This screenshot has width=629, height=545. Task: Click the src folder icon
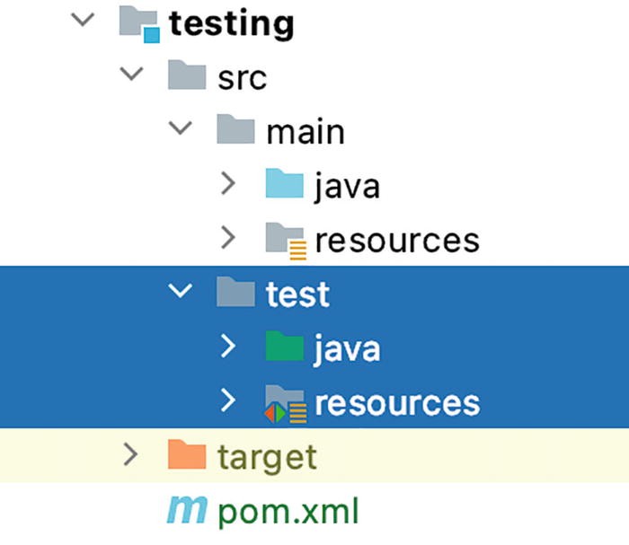(187, 75)
